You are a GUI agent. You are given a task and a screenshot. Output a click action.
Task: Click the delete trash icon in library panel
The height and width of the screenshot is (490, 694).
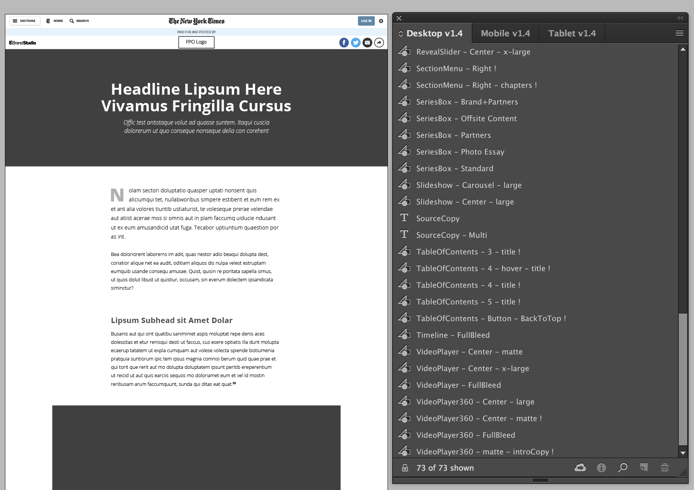click(x=665, y=468)
